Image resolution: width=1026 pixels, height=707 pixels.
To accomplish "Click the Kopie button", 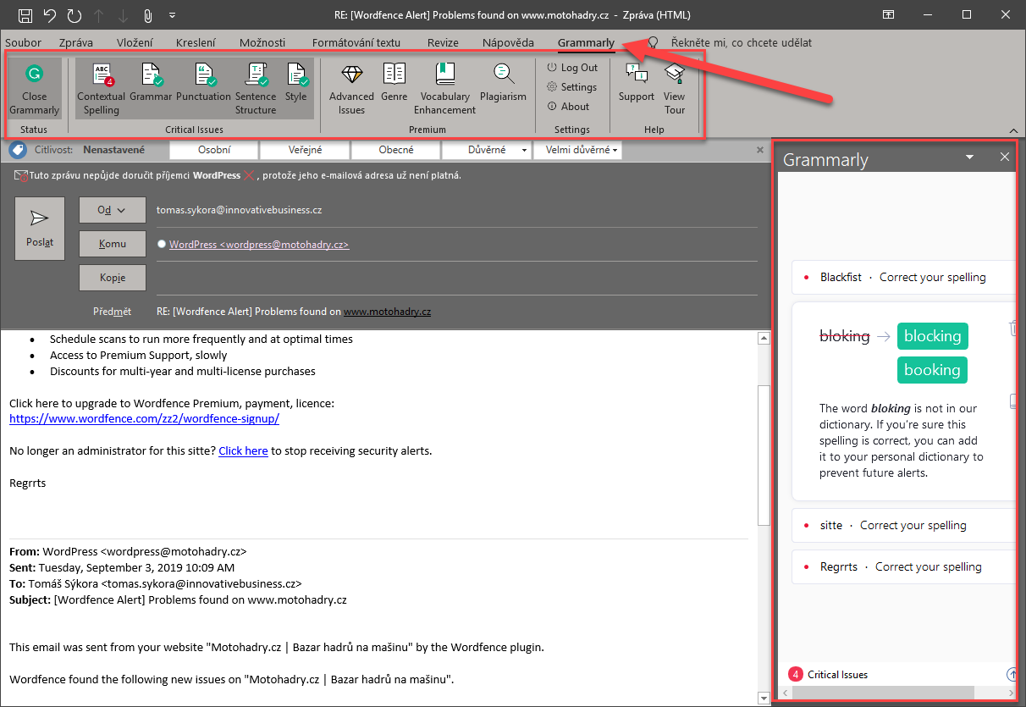I will [112, 278].
